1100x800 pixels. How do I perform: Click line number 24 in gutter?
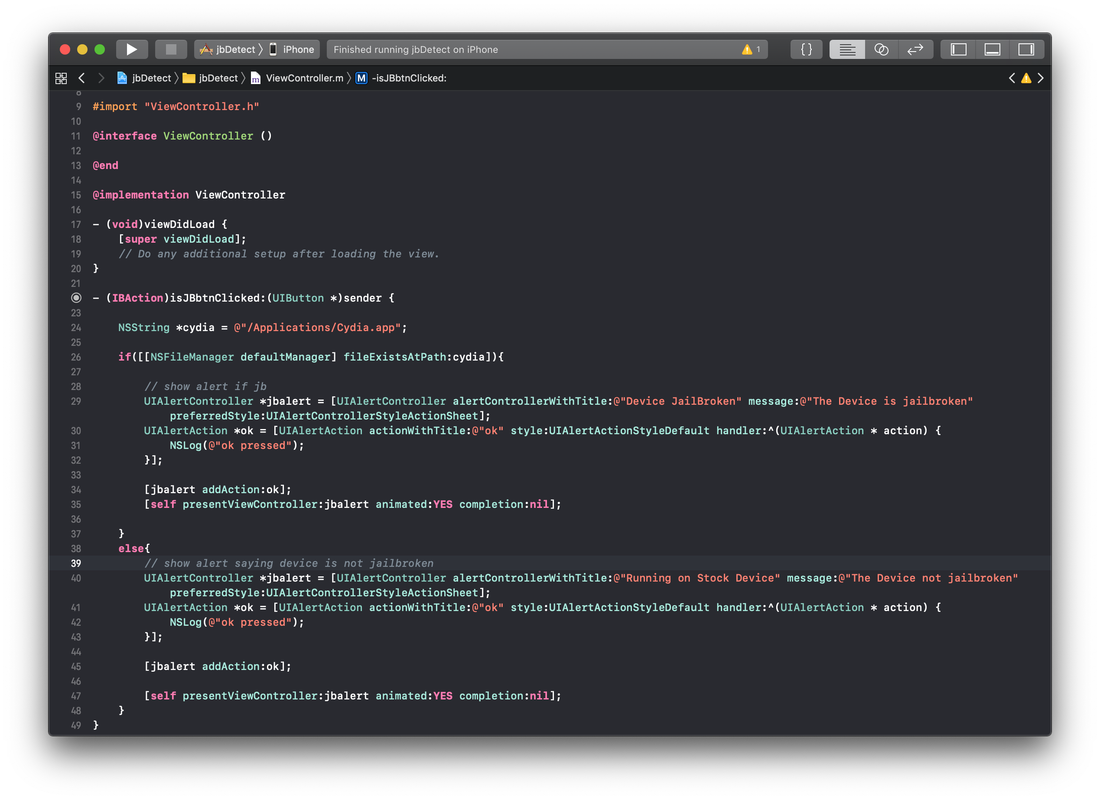click(x=76, y=327)
